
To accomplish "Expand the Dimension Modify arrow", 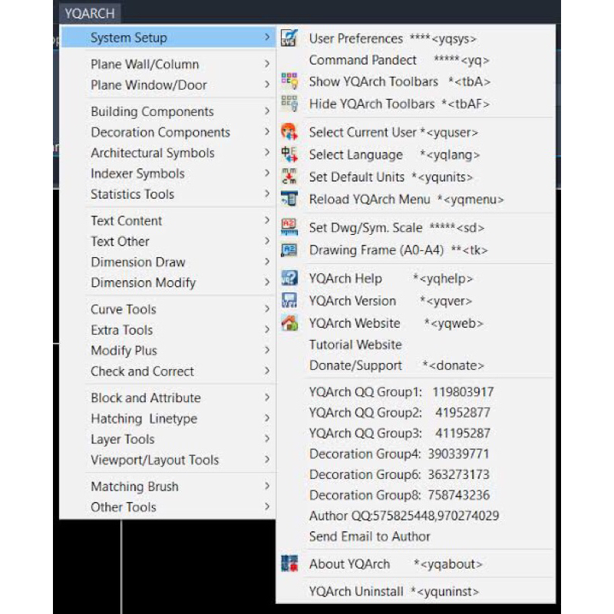I will [x=266, y=282].
